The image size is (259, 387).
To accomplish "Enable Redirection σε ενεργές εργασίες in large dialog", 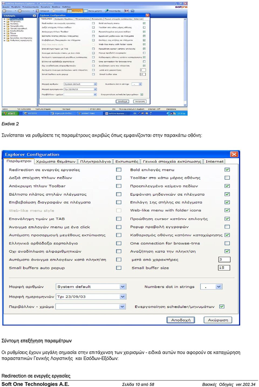I will (119, 170).
